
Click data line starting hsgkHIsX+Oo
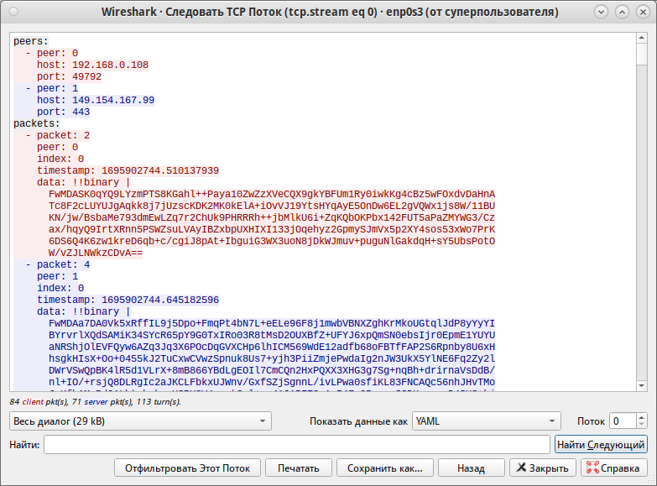[x=272, y=358]
